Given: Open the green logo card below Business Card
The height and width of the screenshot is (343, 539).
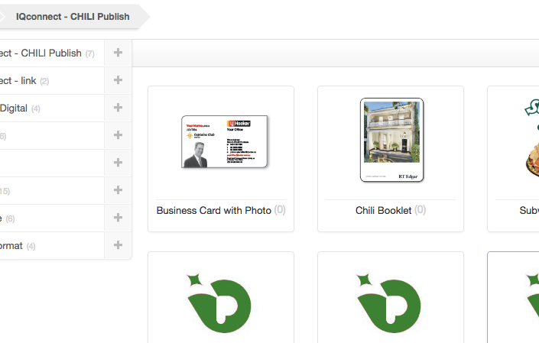Looking at the screenshot, I should click(x=221, y=297).
